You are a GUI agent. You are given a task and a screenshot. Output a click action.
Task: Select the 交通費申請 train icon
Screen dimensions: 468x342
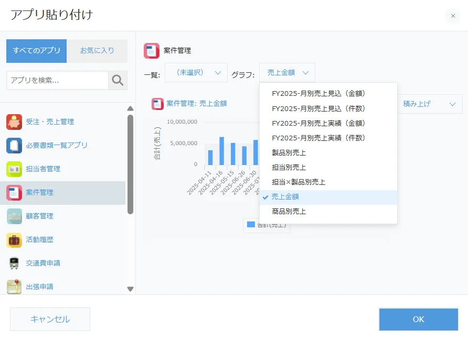tap(14, 263)
